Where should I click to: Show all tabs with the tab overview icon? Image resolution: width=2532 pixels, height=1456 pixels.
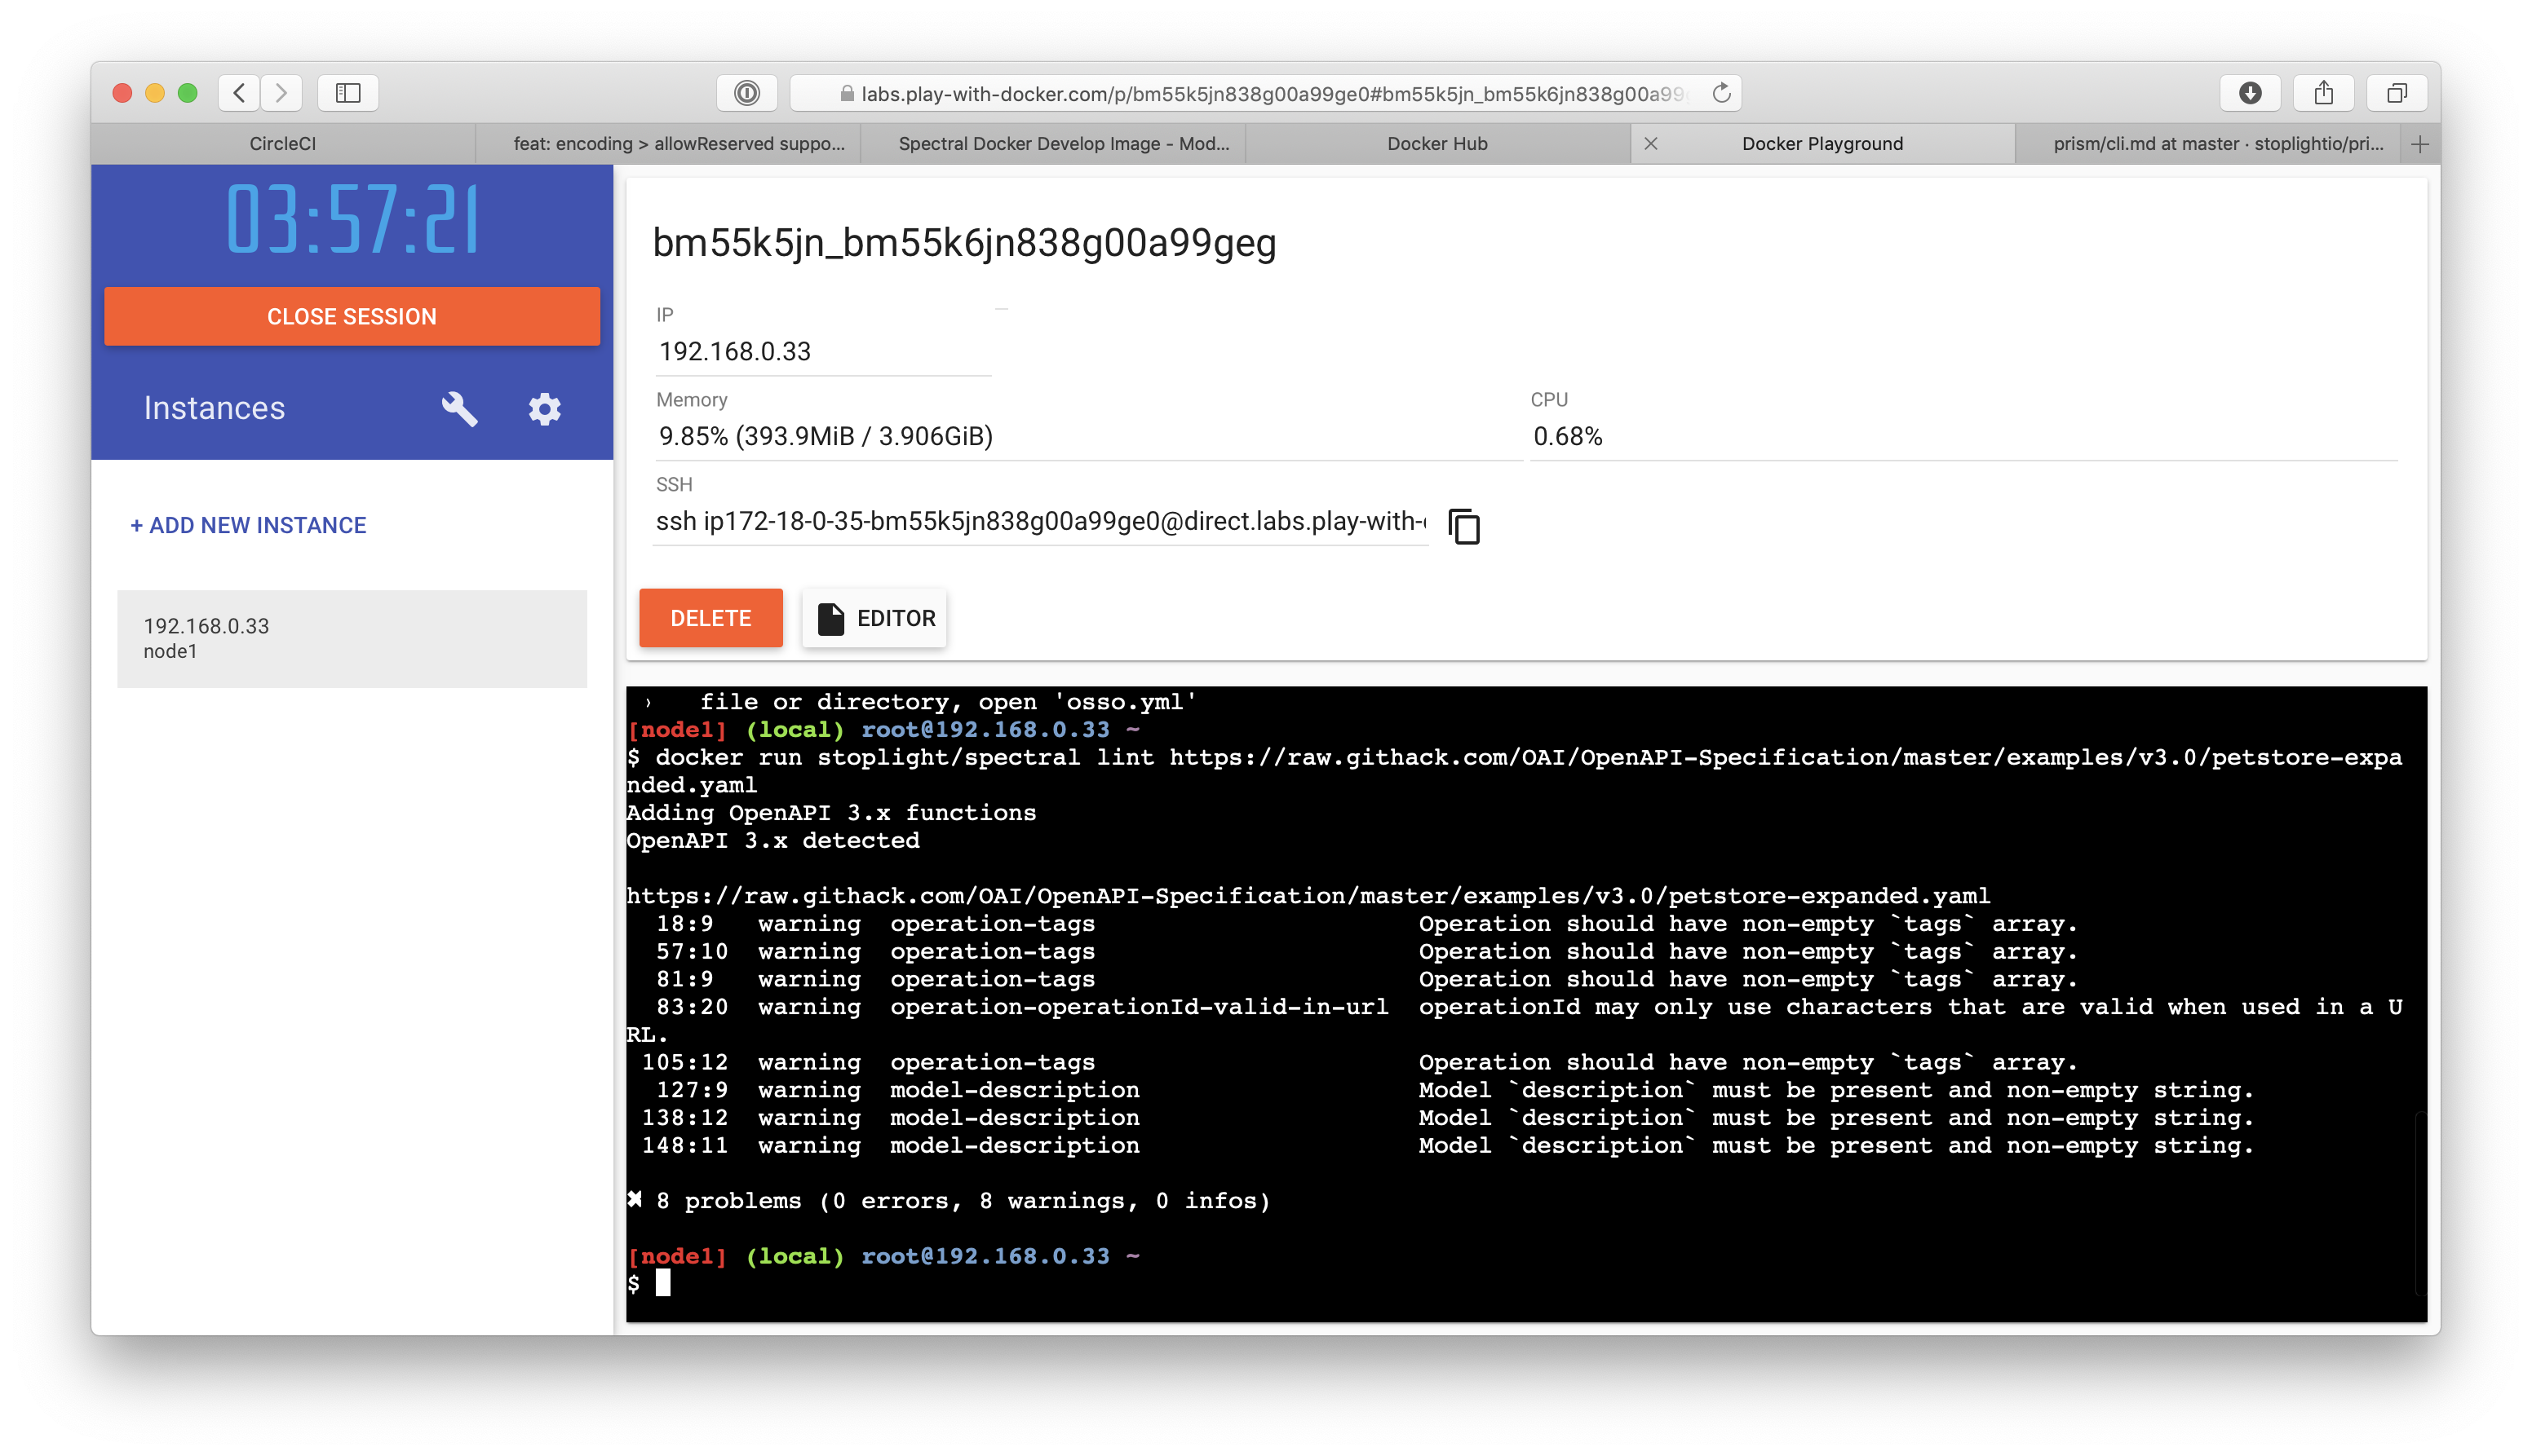pyautogui.click(x=2397, y=93)
